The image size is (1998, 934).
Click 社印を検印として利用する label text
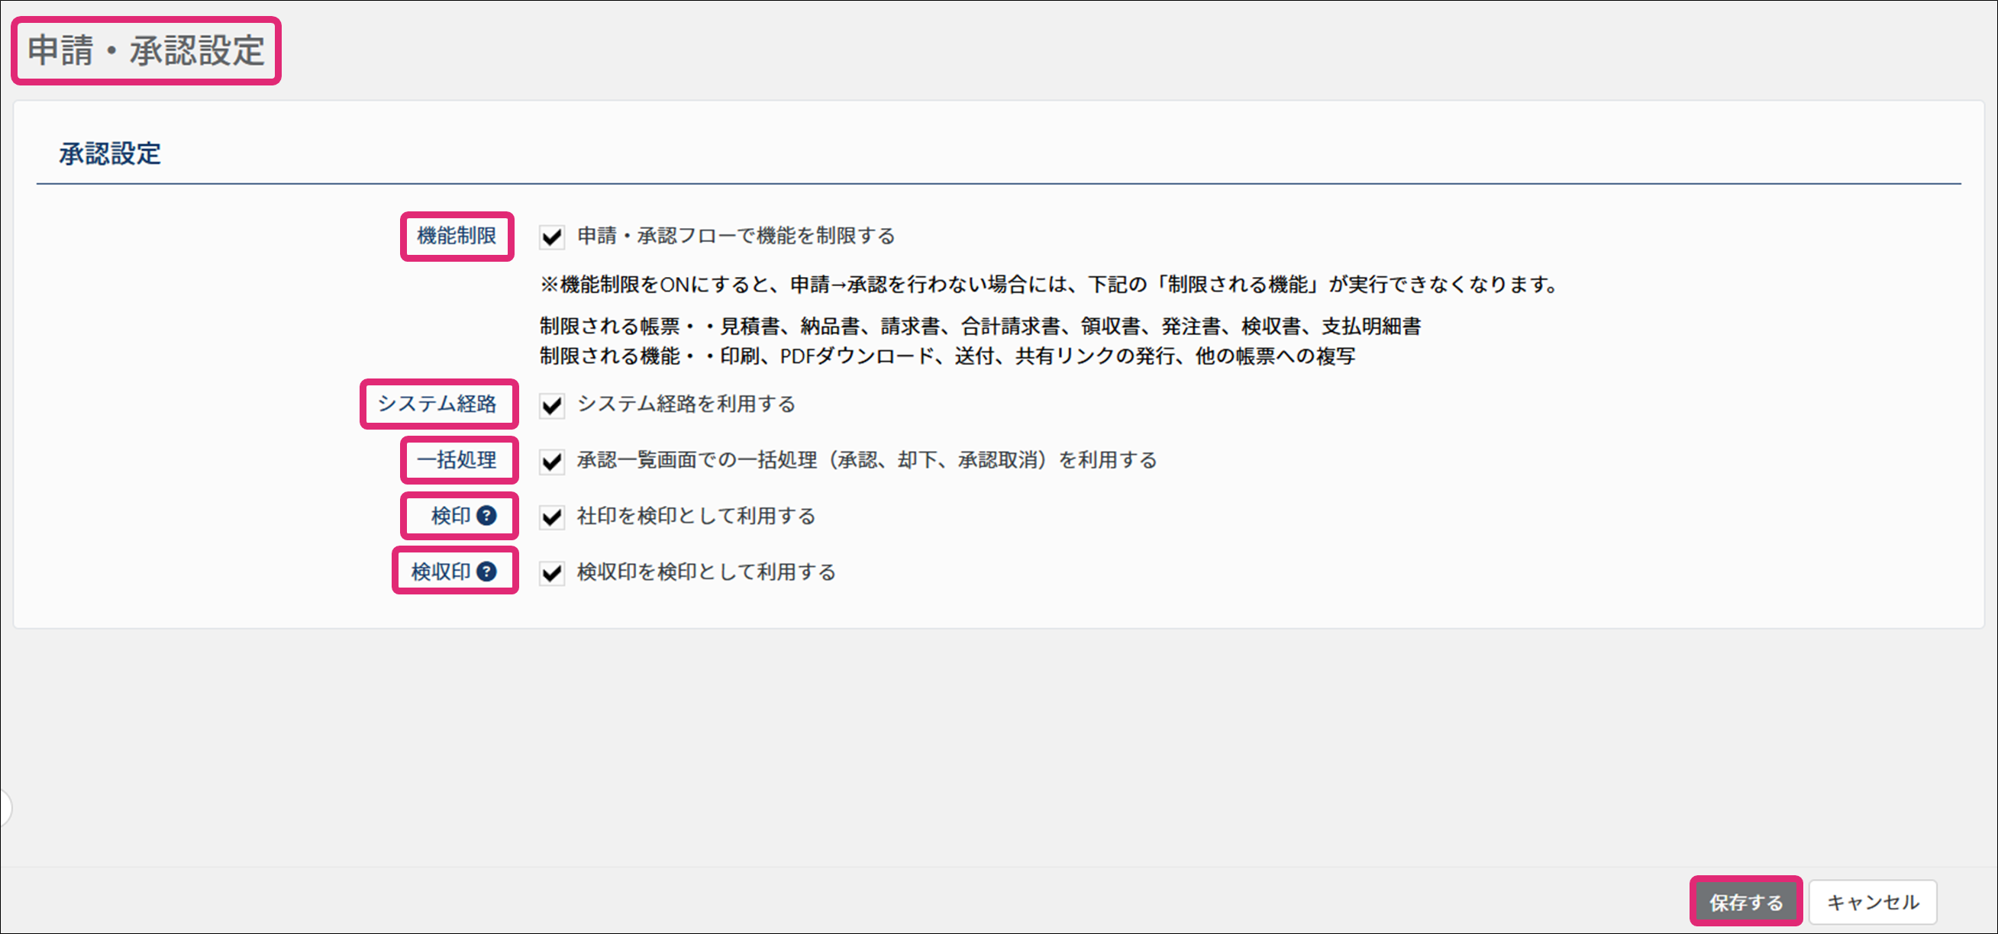tap(696, 515)
